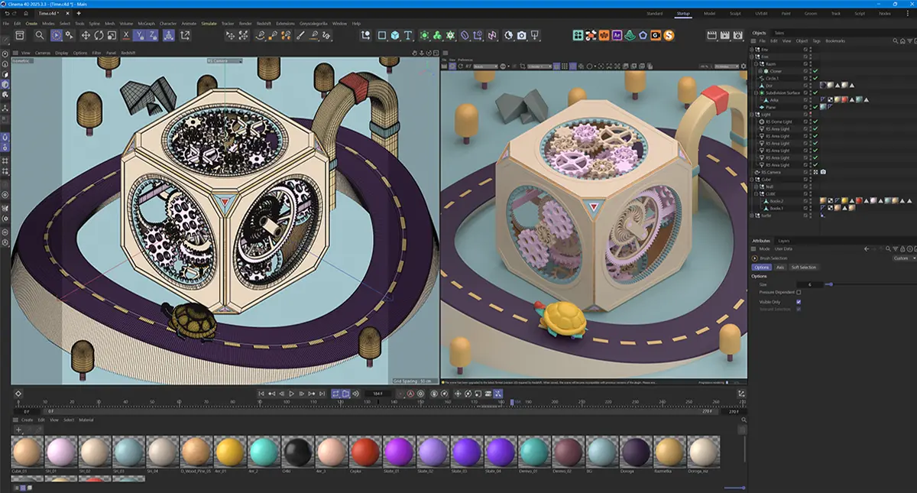917x493 pixels.
Task: Switch to the Takes tab
Action: (779, 33)
